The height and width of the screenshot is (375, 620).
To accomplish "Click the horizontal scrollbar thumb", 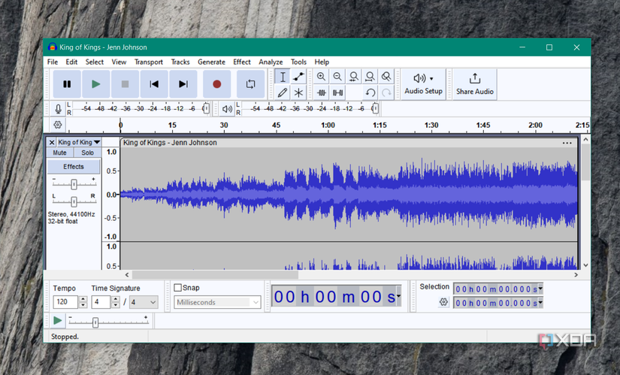I will click(215, 274).
